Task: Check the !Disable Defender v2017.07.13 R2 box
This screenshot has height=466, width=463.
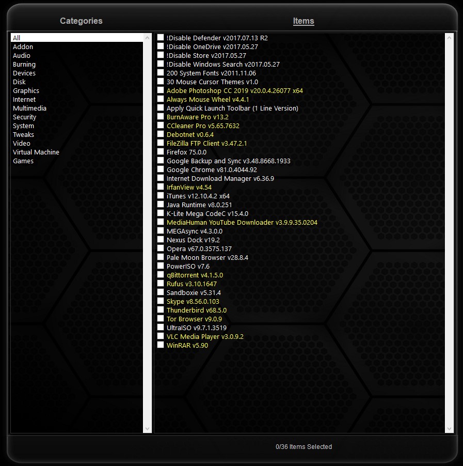Action: 161,37
